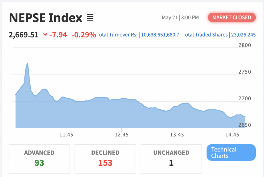Click the chart's early peak spike
Viewport: 264px width, 177px height.
tap(27, 63)
